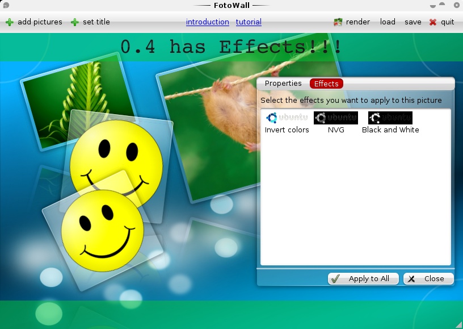The width and height of the screenshot is (463, 329).
Task: Click the load button
Action: (388, 22)
